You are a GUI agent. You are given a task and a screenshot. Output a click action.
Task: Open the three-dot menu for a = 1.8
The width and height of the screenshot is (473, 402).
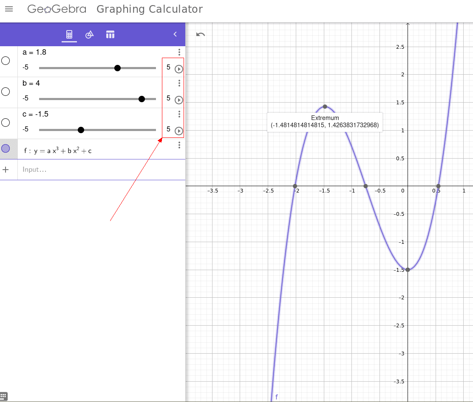tap(179, 52)
